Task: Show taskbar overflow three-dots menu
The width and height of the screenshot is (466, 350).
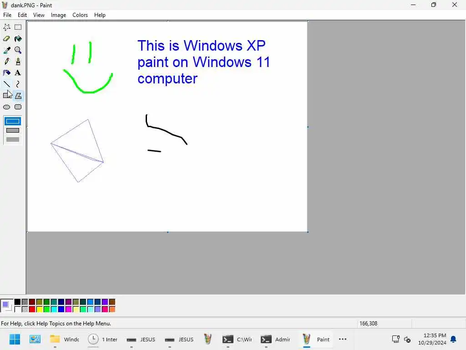Action: 343,339
